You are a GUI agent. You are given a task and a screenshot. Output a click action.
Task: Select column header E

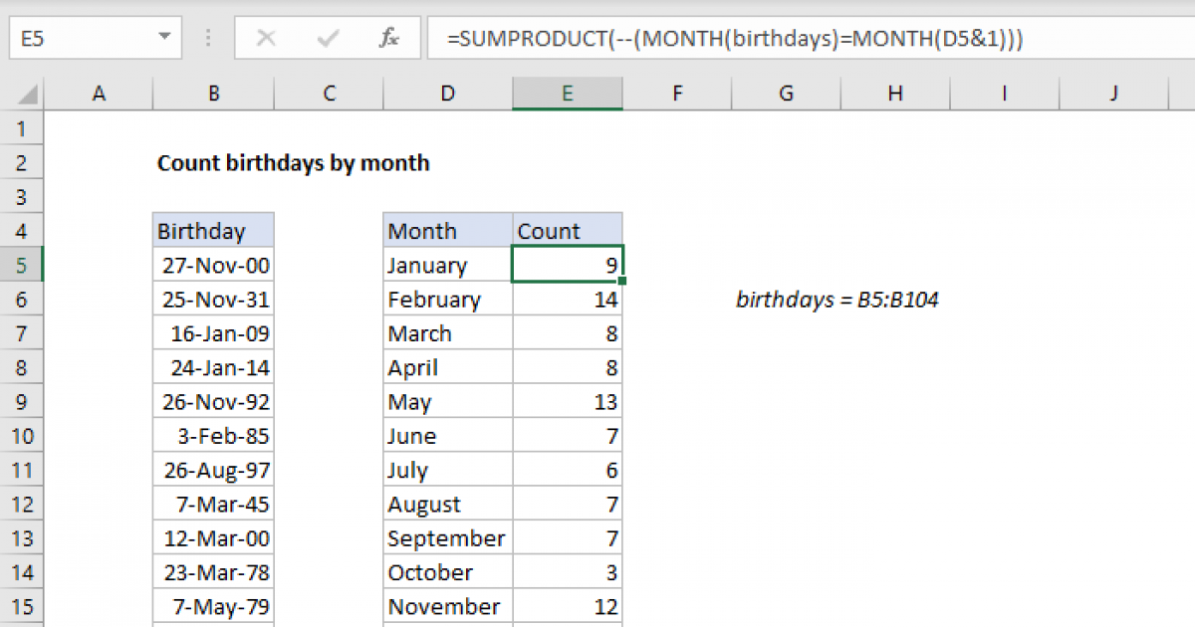click(x=568, y=93)
